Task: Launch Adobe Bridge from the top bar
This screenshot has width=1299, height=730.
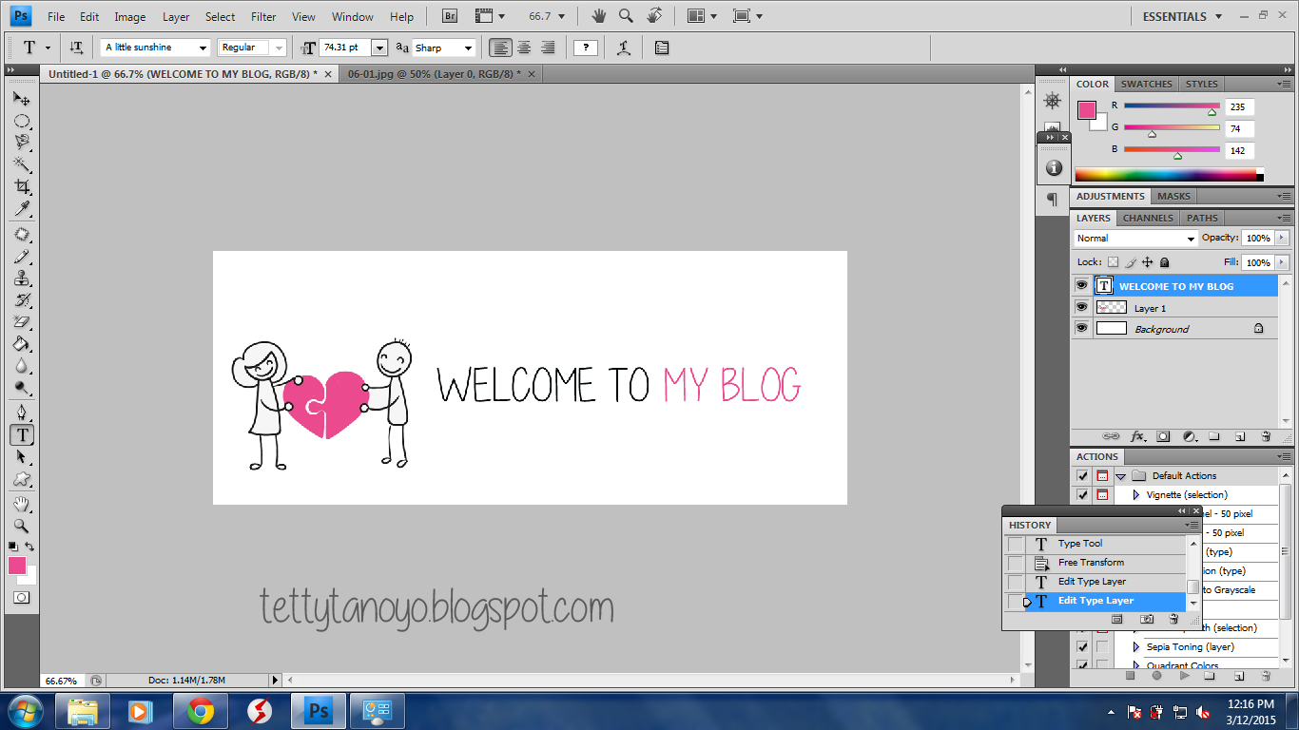Action: tap(451, 16)
